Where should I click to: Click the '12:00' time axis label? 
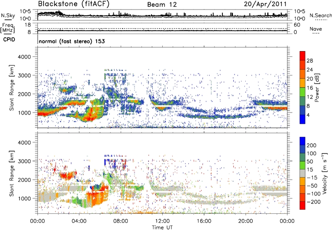(162, 221)
